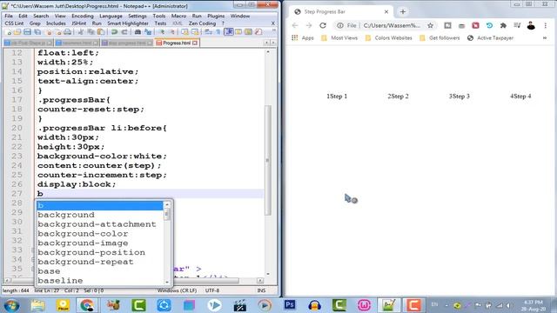Open the Edit menu
The width and height of the screenshot is (557, 313).
(x=23, y=16)
